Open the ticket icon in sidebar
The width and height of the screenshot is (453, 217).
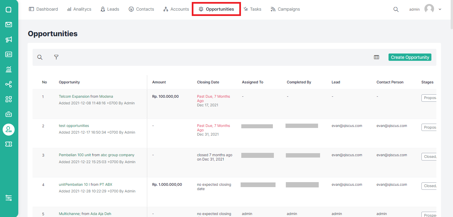[9, 144]
